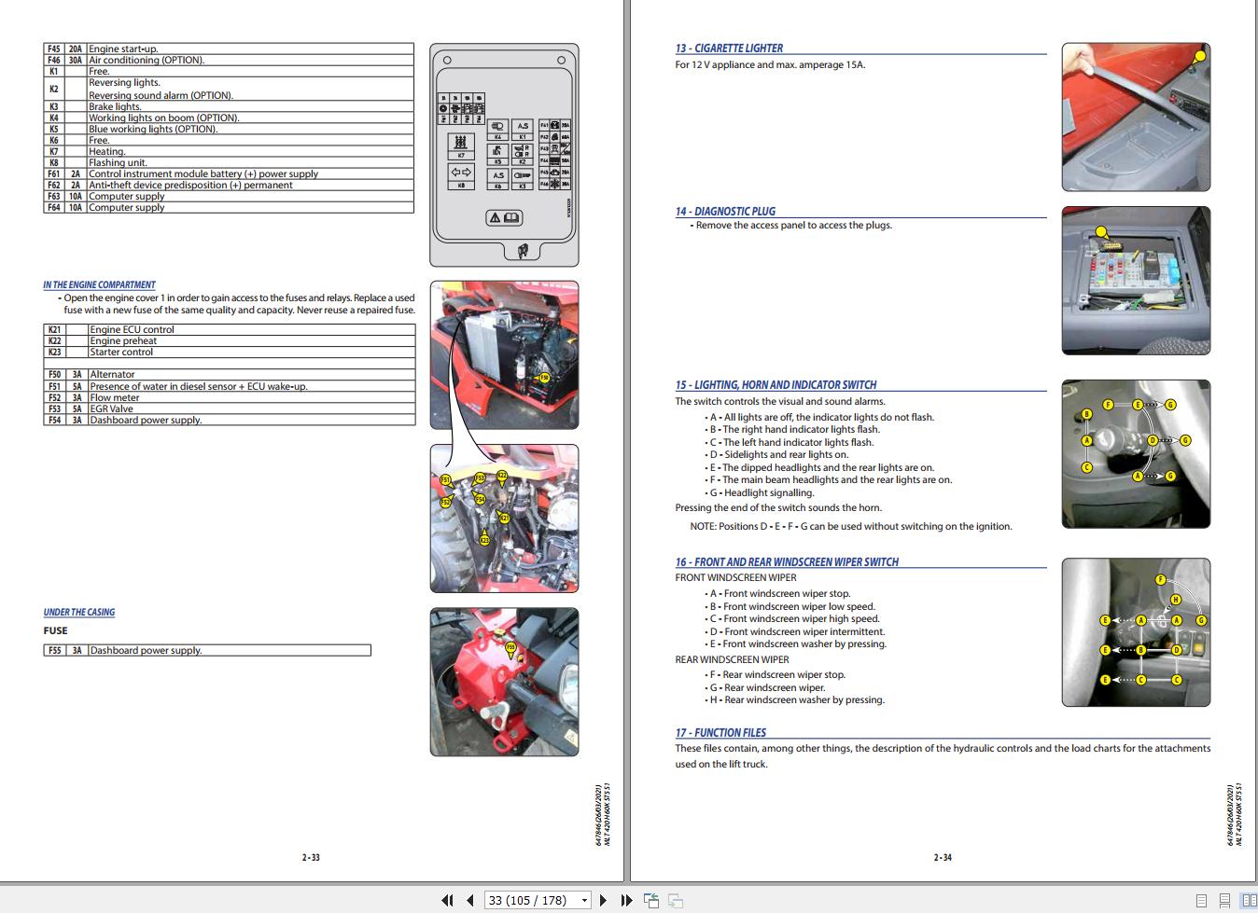Screen dimensions: 1258x913
Task: Click the fuse box layout diagram
Action: tap(504, 154)
